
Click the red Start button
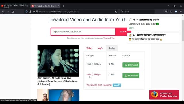tap(123, 31)
